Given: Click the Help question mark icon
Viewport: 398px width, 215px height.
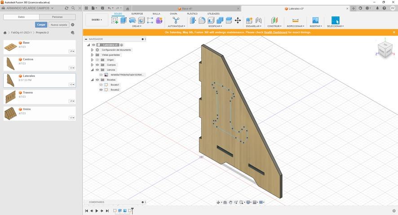Looking at the screenshot, I should (384, 8).
